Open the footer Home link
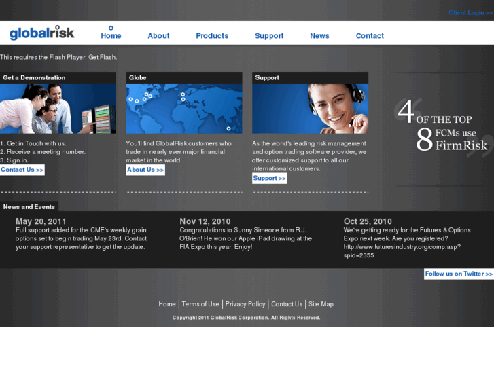The height and width of the screenshot is (370, 494). 167,304
